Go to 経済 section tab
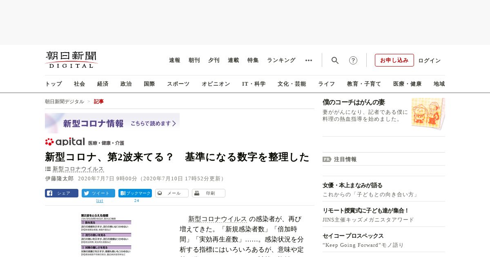 (x=103, y=84)
